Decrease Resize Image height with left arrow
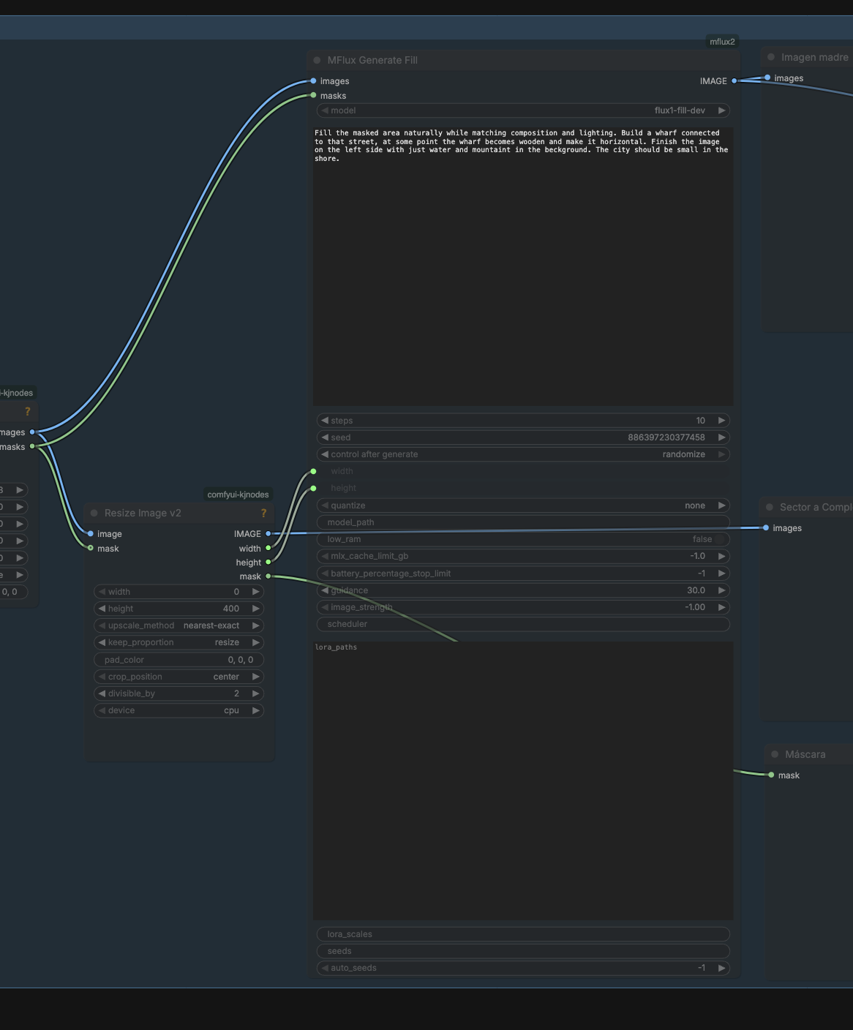The image size is (853, 1030). 102,609
